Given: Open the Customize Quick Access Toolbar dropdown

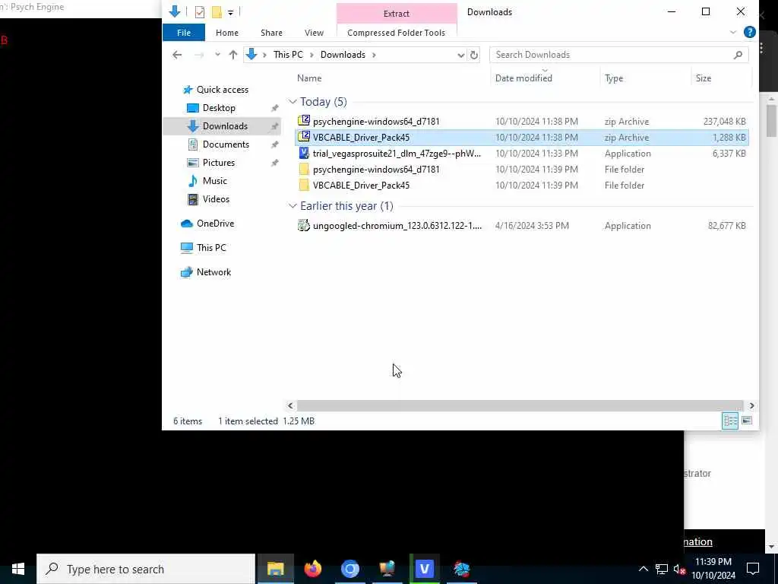Looking at the screenshot, I should coord(230,12).
